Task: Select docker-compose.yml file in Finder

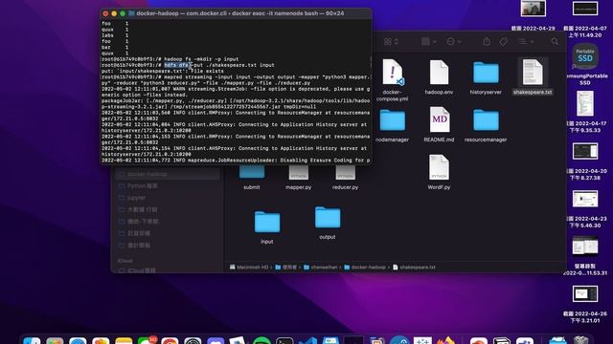Action: click(x=392, y=80)
